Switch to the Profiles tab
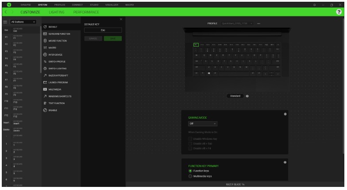The image size is (347, 190). [60, 4]
